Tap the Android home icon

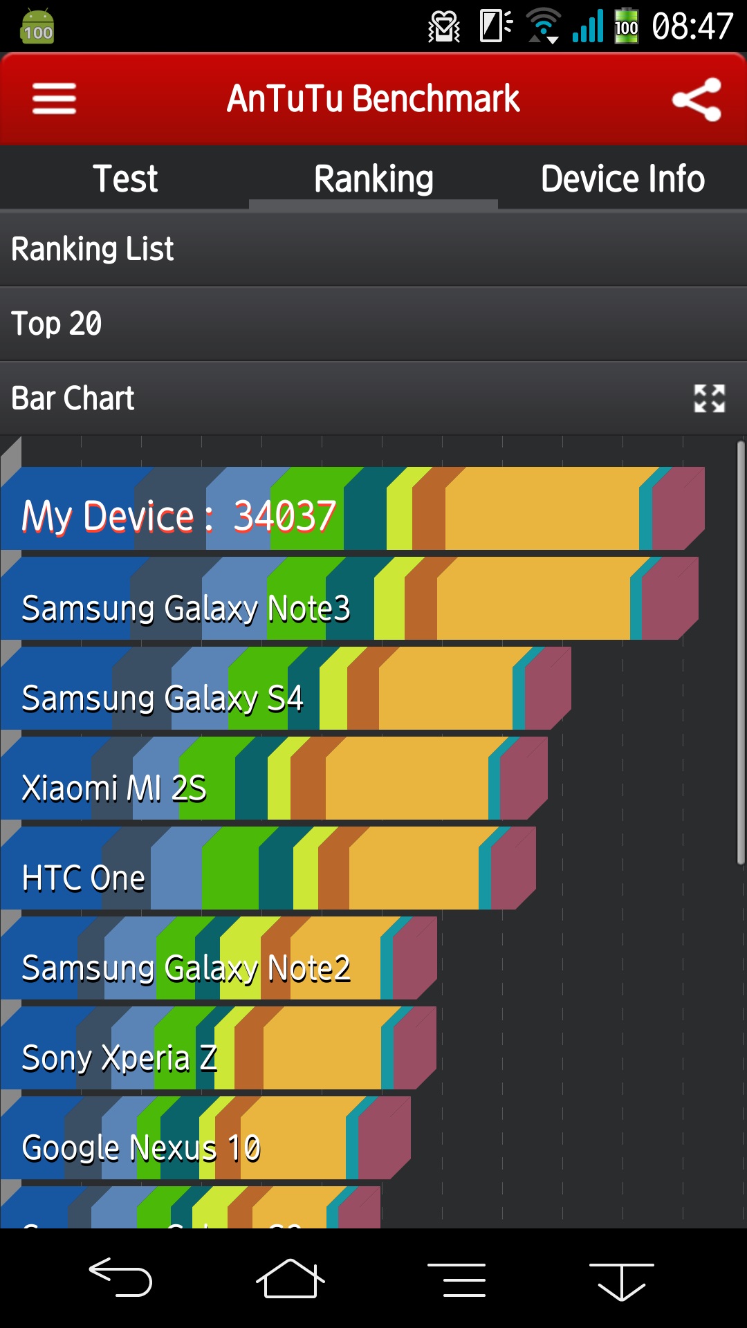coord(290,1278)
